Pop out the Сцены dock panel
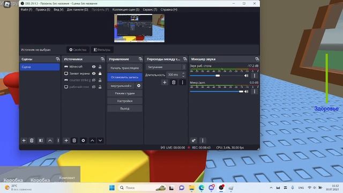Screen dimensions: 343x193 click(58, 59)
